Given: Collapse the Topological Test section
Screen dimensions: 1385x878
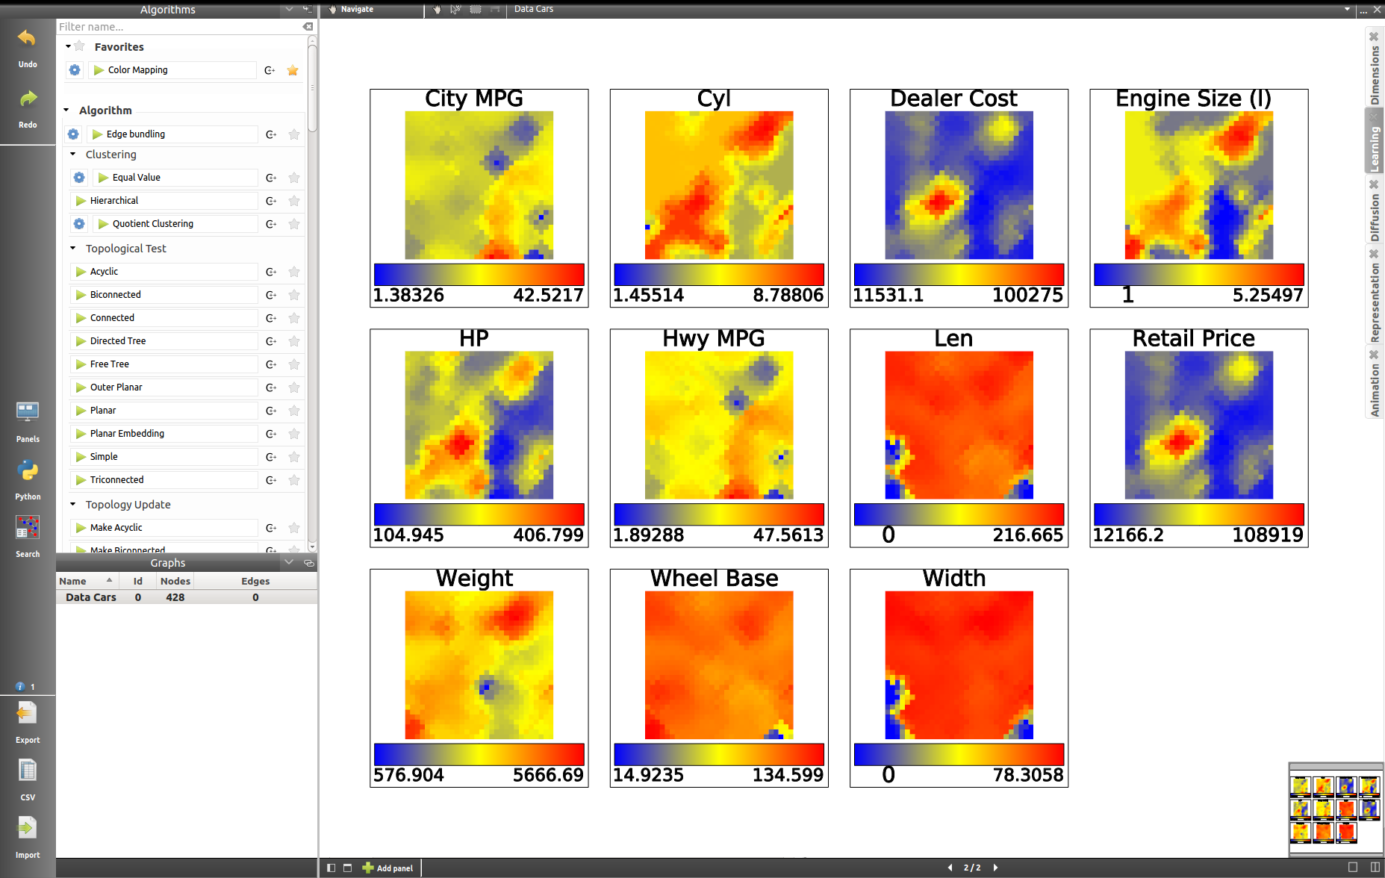Looking at the screenshot, I should point(73,248).
